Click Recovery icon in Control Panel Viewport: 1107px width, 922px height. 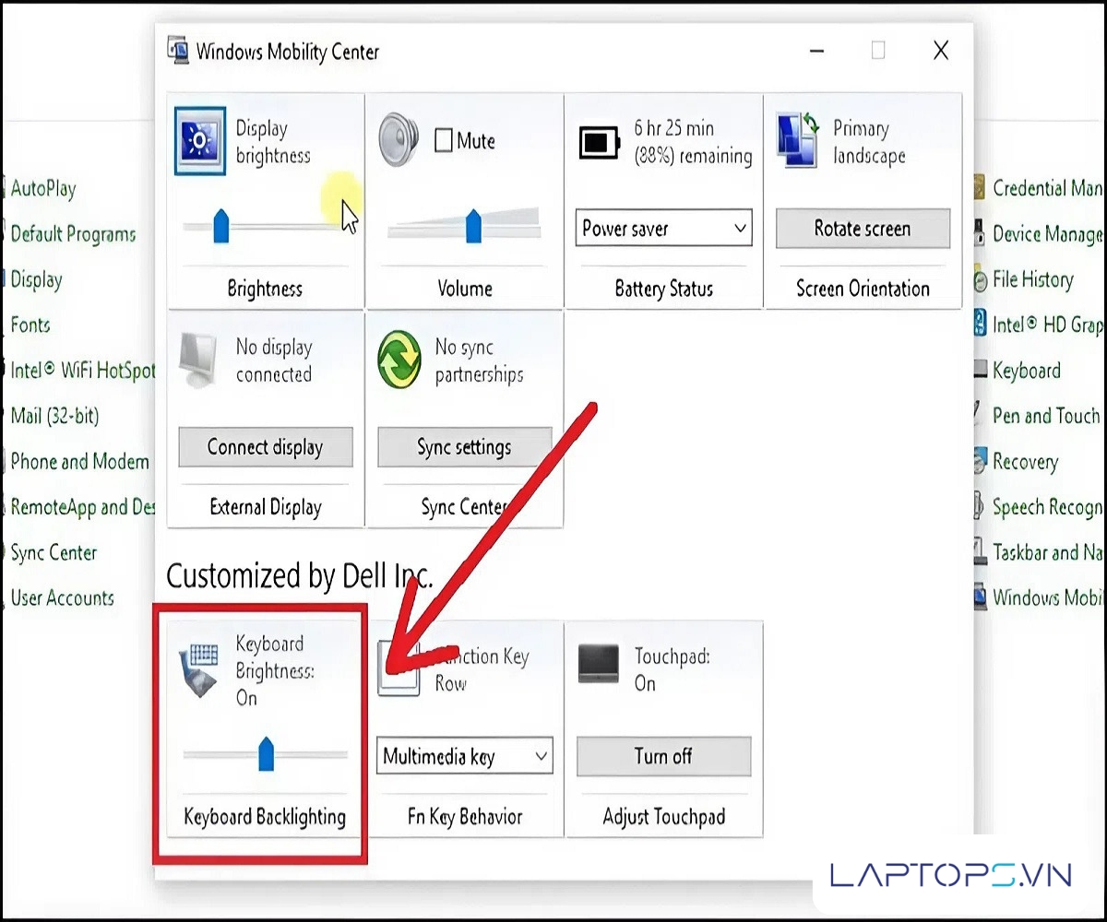click(x=980, y=461)
